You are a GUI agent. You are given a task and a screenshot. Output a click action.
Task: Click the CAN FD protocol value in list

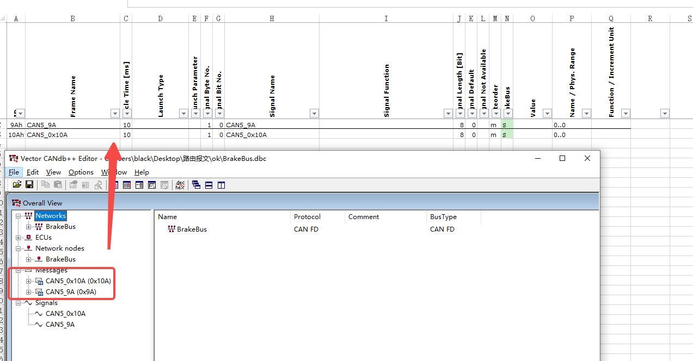pos(306,229)
